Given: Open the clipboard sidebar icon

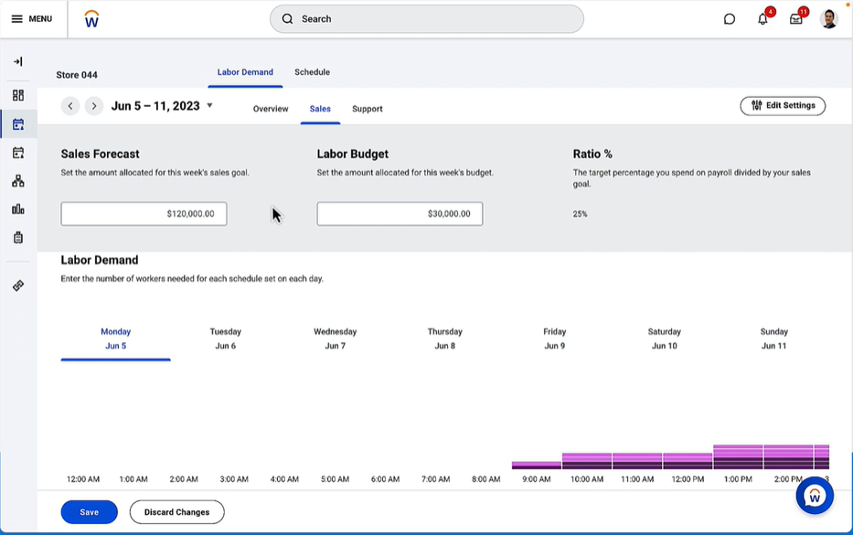Looking at the screenshot, I should pyautogui.click(x=18, y=238).
